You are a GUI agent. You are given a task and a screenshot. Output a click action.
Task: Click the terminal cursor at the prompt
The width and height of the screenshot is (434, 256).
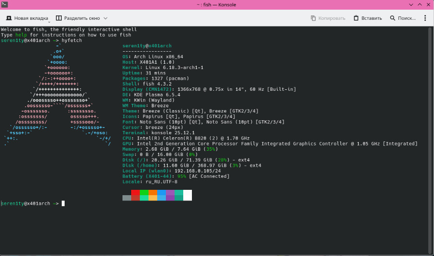tap(63, 203)
